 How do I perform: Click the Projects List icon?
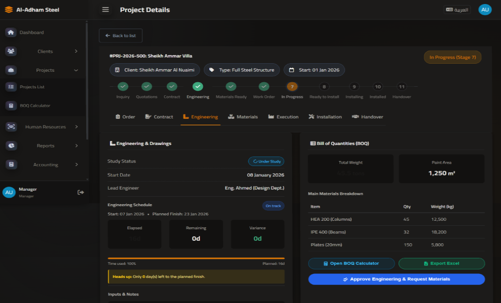(11, 87)
